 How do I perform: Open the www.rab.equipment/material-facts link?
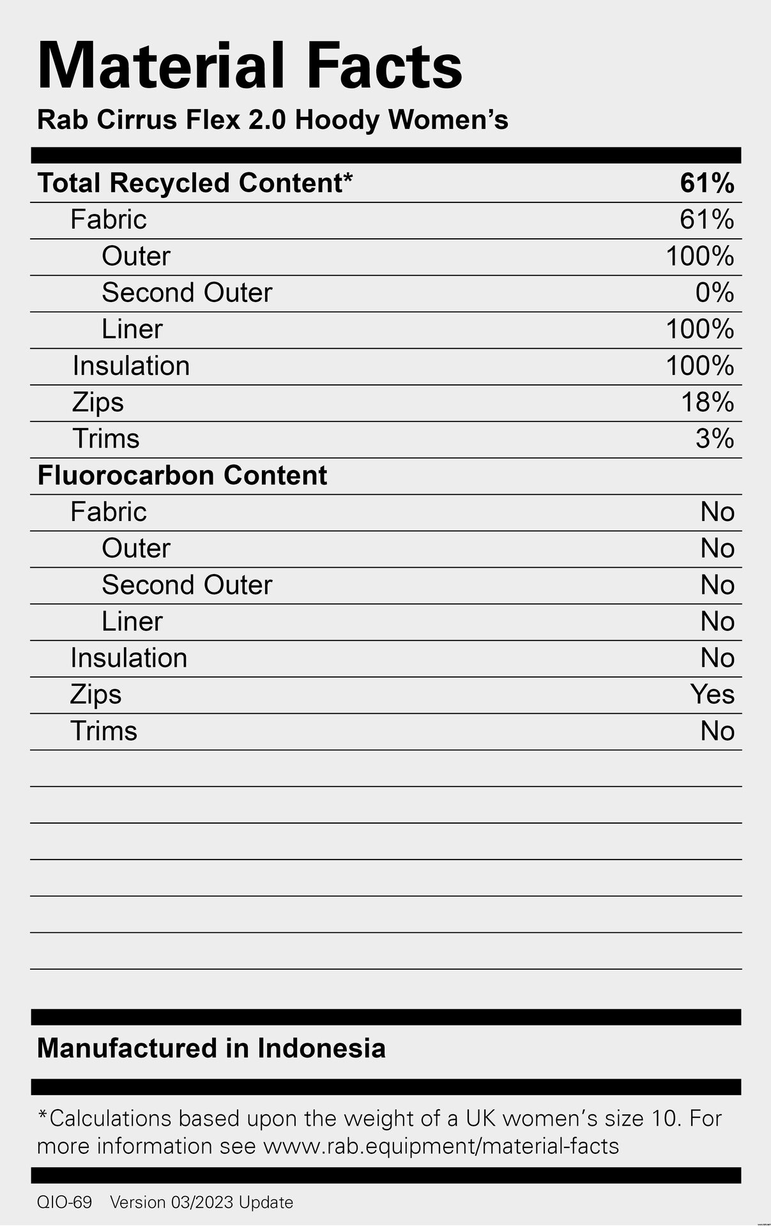[441, 1146]
